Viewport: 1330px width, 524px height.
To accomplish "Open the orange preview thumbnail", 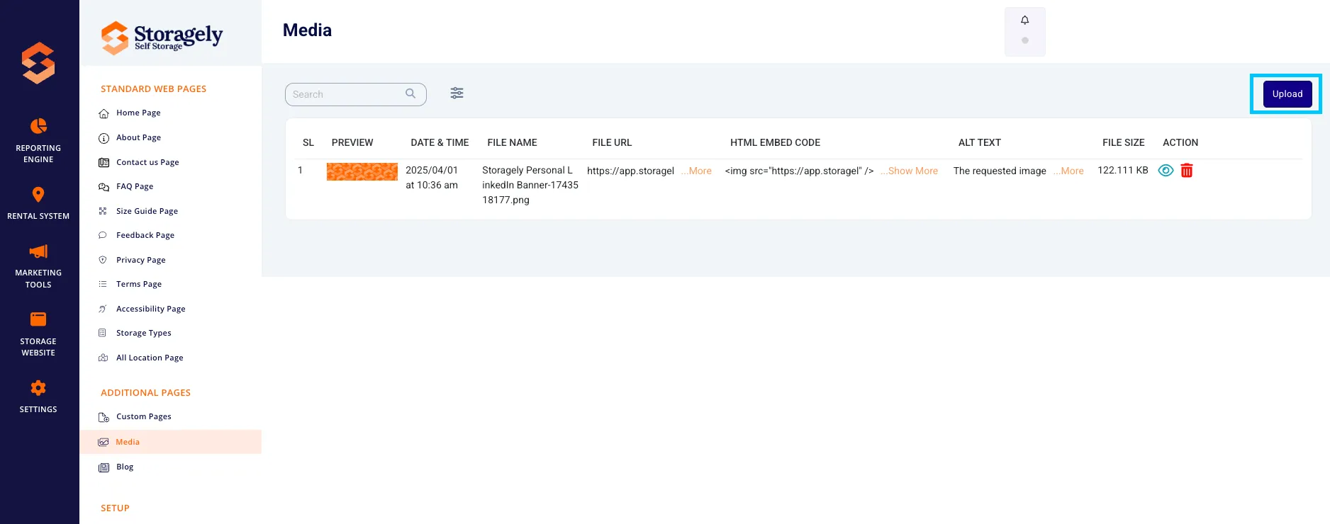I will (362, 171).
